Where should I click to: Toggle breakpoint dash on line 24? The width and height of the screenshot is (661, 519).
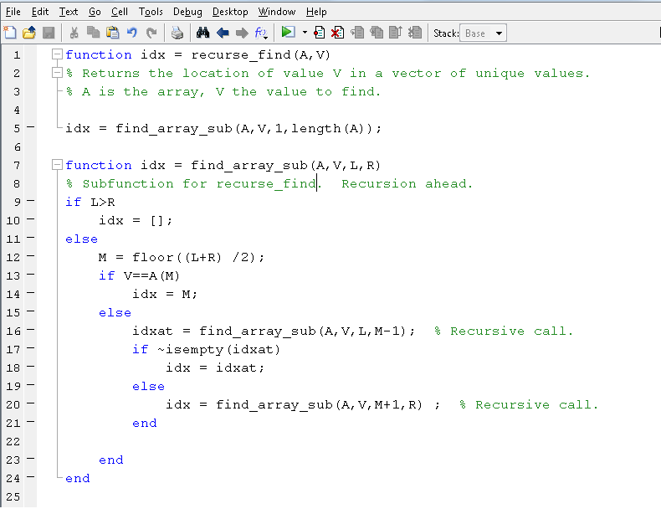30,477
